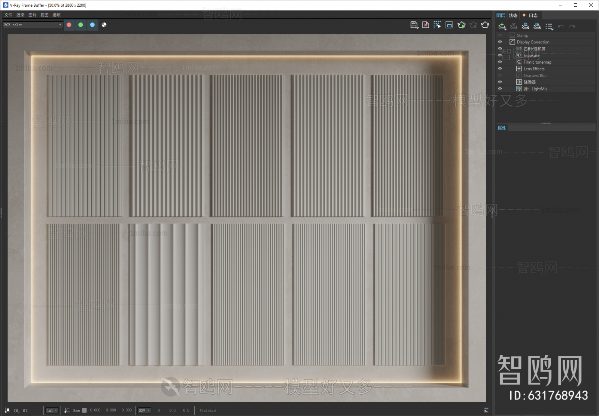This screenshot has height=416, width=599.
Task: Open the 渲染 menu
Action: pos(20,15)
